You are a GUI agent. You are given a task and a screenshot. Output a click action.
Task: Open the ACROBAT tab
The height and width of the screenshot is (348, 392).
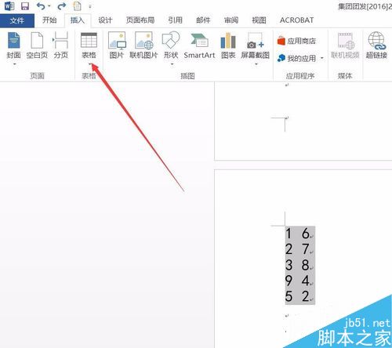tap(296, 20)
